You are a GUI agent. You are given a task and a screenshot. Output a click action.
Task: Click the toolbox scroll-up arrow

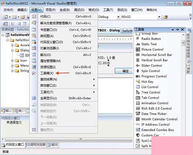[183, 35]
